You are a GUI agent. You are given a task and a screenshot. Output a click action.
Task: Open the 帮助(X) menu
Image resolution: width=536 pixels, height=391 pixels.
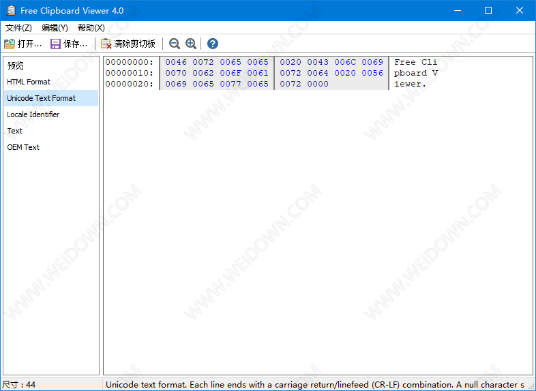click(91, 28)
